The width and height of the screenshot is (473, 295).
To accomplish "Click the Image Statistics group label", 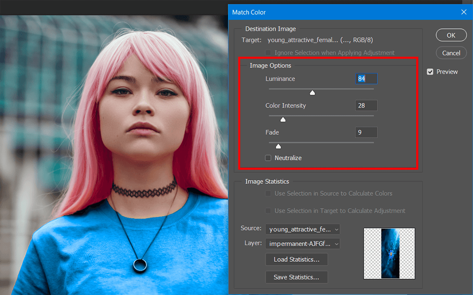I will coord(267,181).
